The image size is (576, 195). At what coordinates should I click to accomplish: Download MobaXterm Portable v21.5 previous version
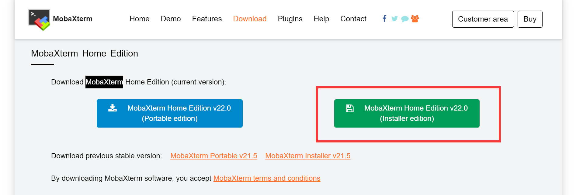point(213,156)
